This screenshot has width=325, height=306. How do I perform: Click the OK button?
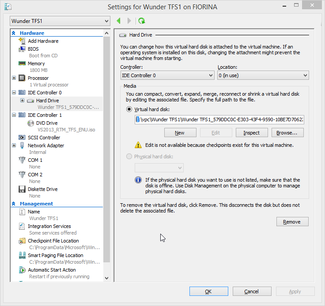tap(209, 291)
